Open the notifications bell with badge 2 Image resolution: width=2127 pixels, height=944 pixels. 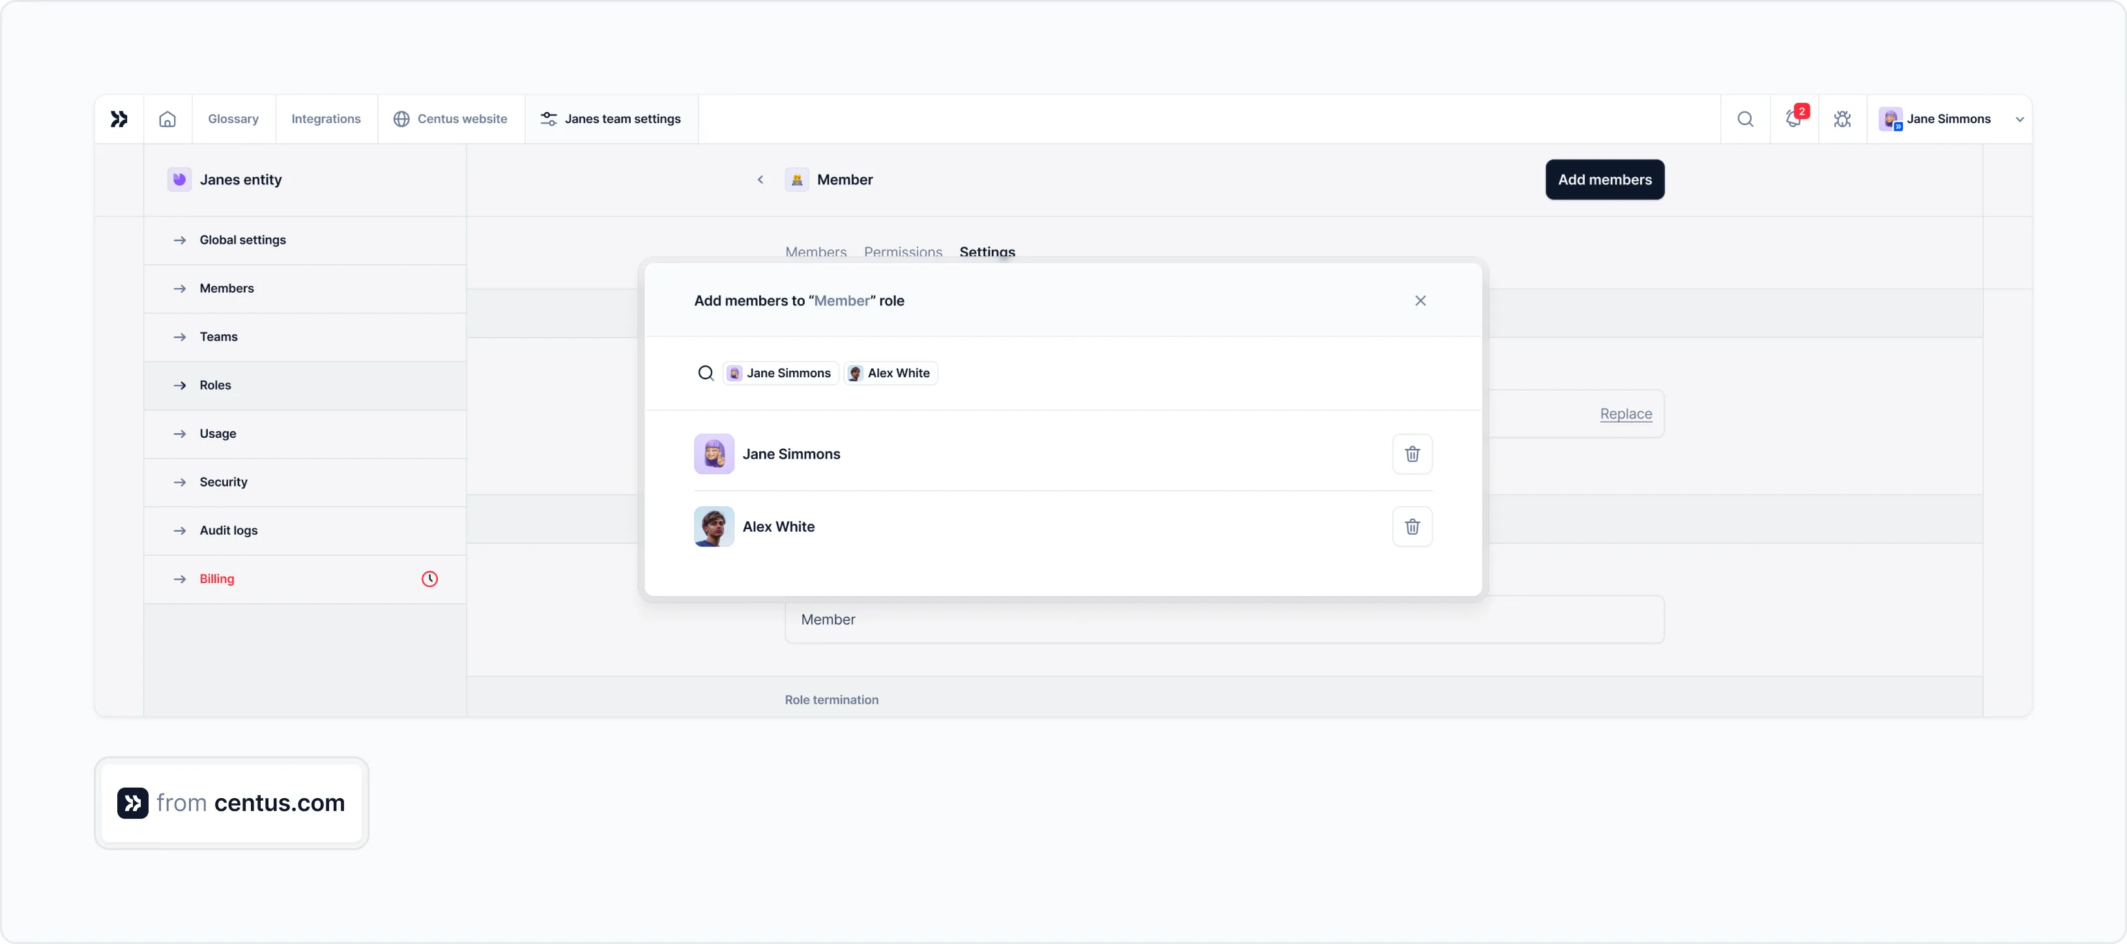click(1793, 119)
